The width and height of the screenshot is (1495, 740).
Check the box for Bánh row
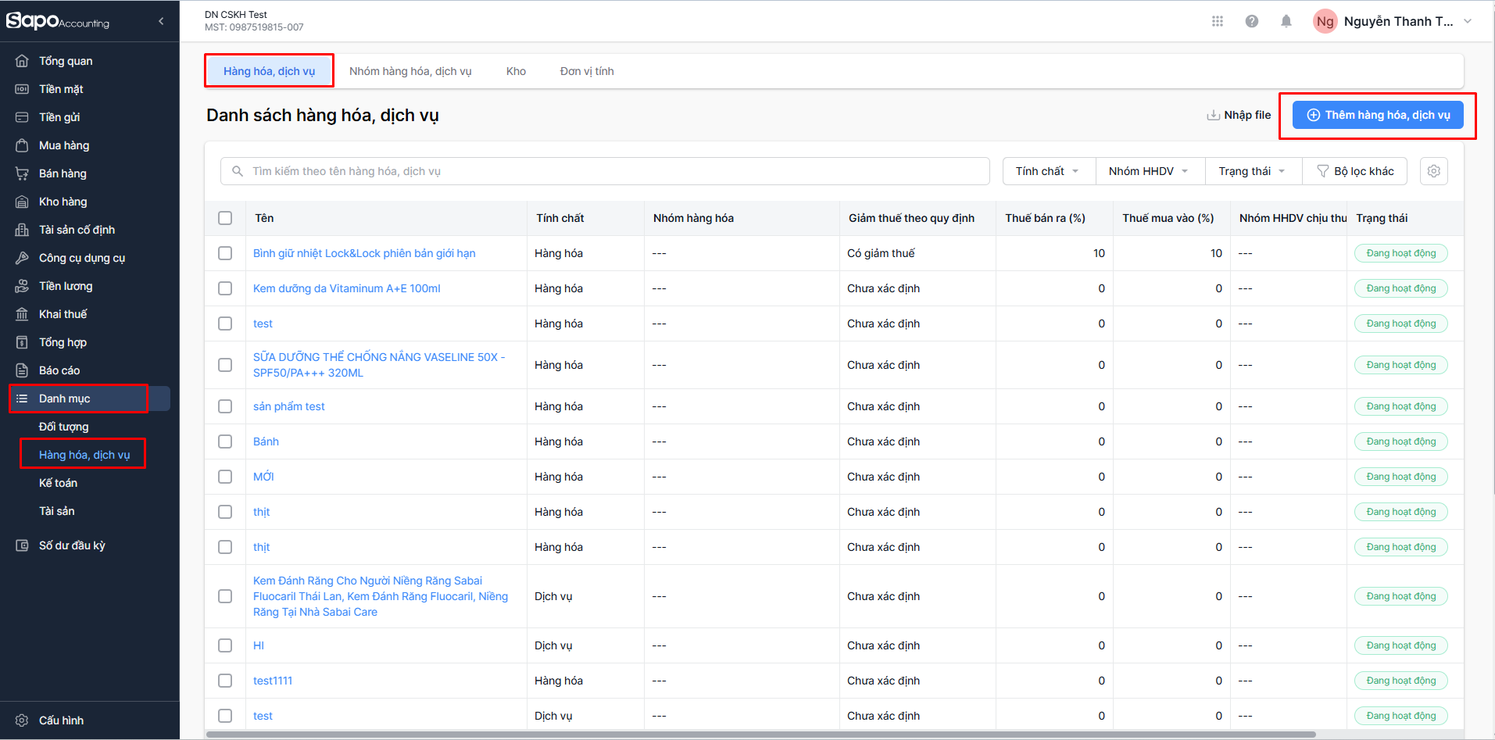pyautogui.click(x=225, y=441)
